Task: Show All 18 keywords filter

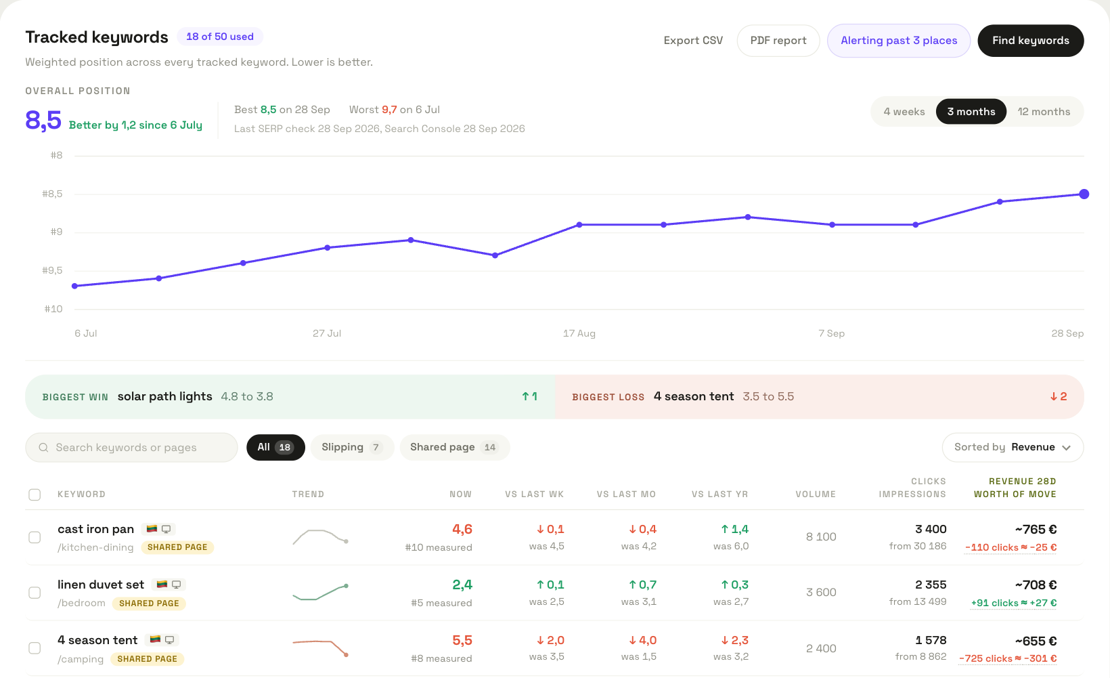Action: (275, 448)
